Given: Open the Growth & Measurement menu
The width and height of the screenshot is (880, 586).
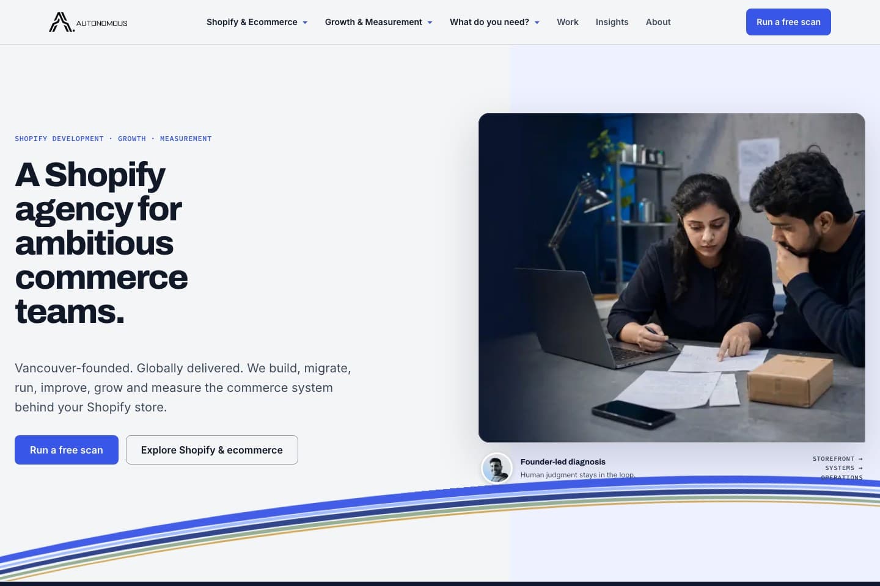Looking at the screenshot, I should coord(378,22).
